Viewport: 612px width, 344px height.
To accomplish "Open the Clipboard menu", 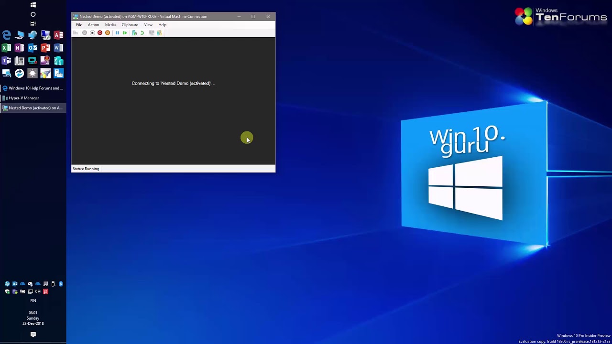I will coord(130,25).
